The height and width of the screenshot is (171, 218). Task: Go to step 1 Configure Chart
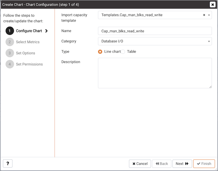click(29, 31)
